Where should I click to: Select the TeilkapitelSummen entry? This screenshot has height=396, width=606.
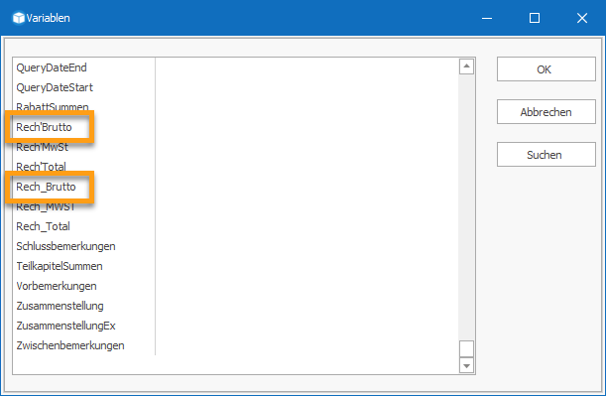click(x=60, y=266)
